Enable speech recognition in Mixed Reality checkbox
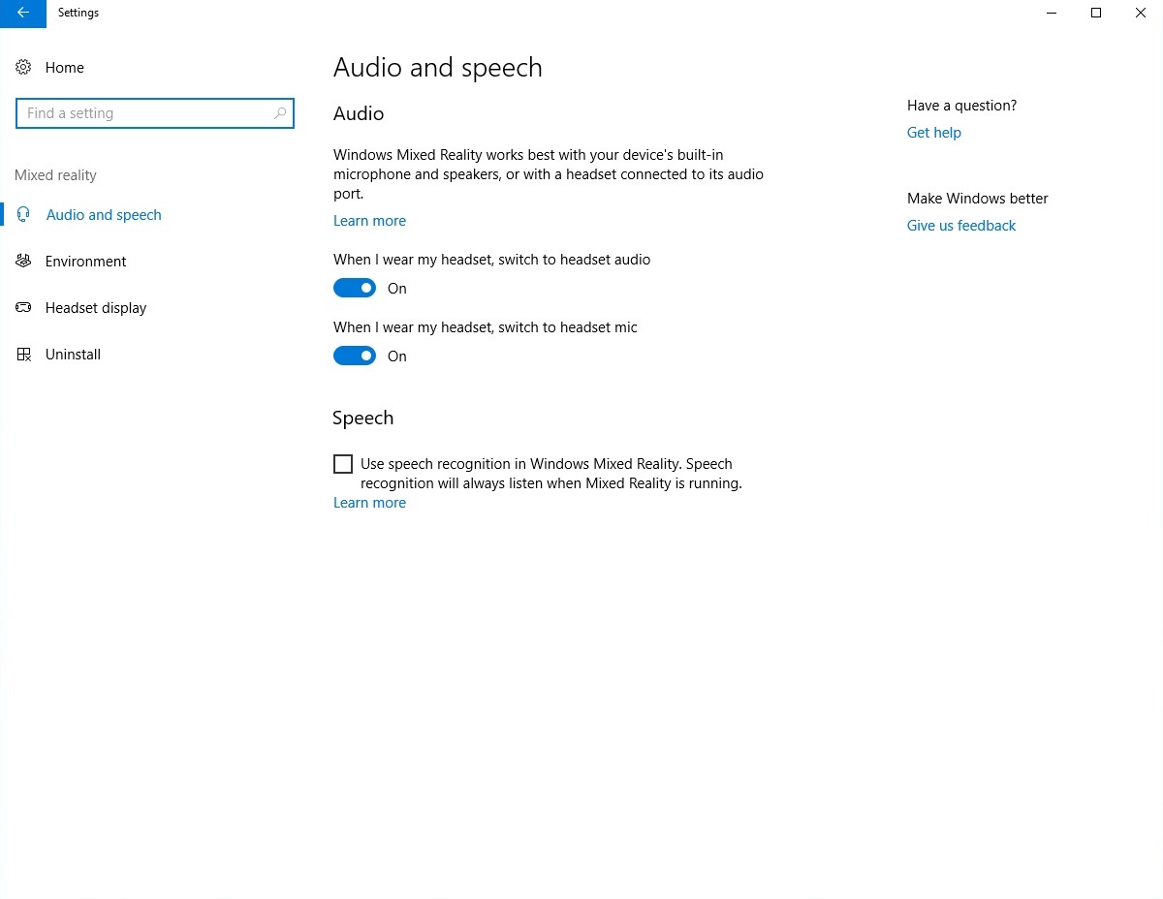This screenshot has width=1163, height=899. pyautogui.click(x=343, y=464)
